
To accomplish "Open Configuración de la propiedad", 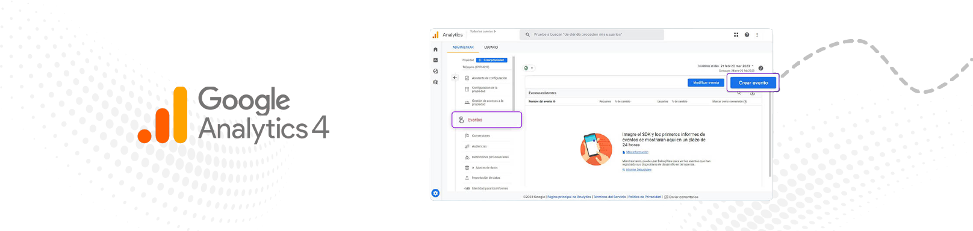I will pyautogui.click(x=485, y=89).
